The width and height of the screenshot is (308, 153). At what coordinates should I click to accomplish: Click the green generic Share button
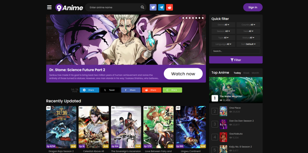[x=172, y=90]
